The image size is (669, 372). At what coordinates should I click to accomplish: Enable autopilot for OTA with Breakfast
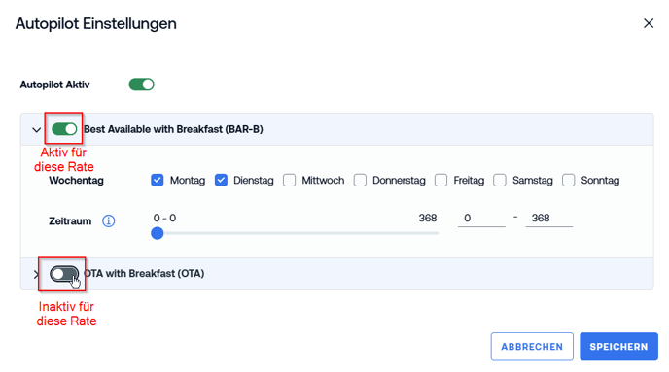(x=64, y=274)
